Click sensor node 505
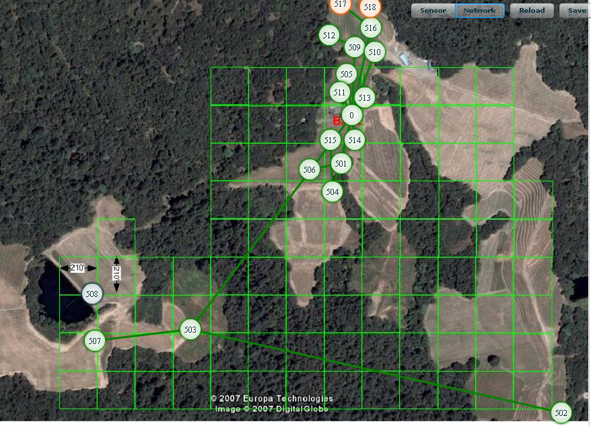 tap(346, 75)
